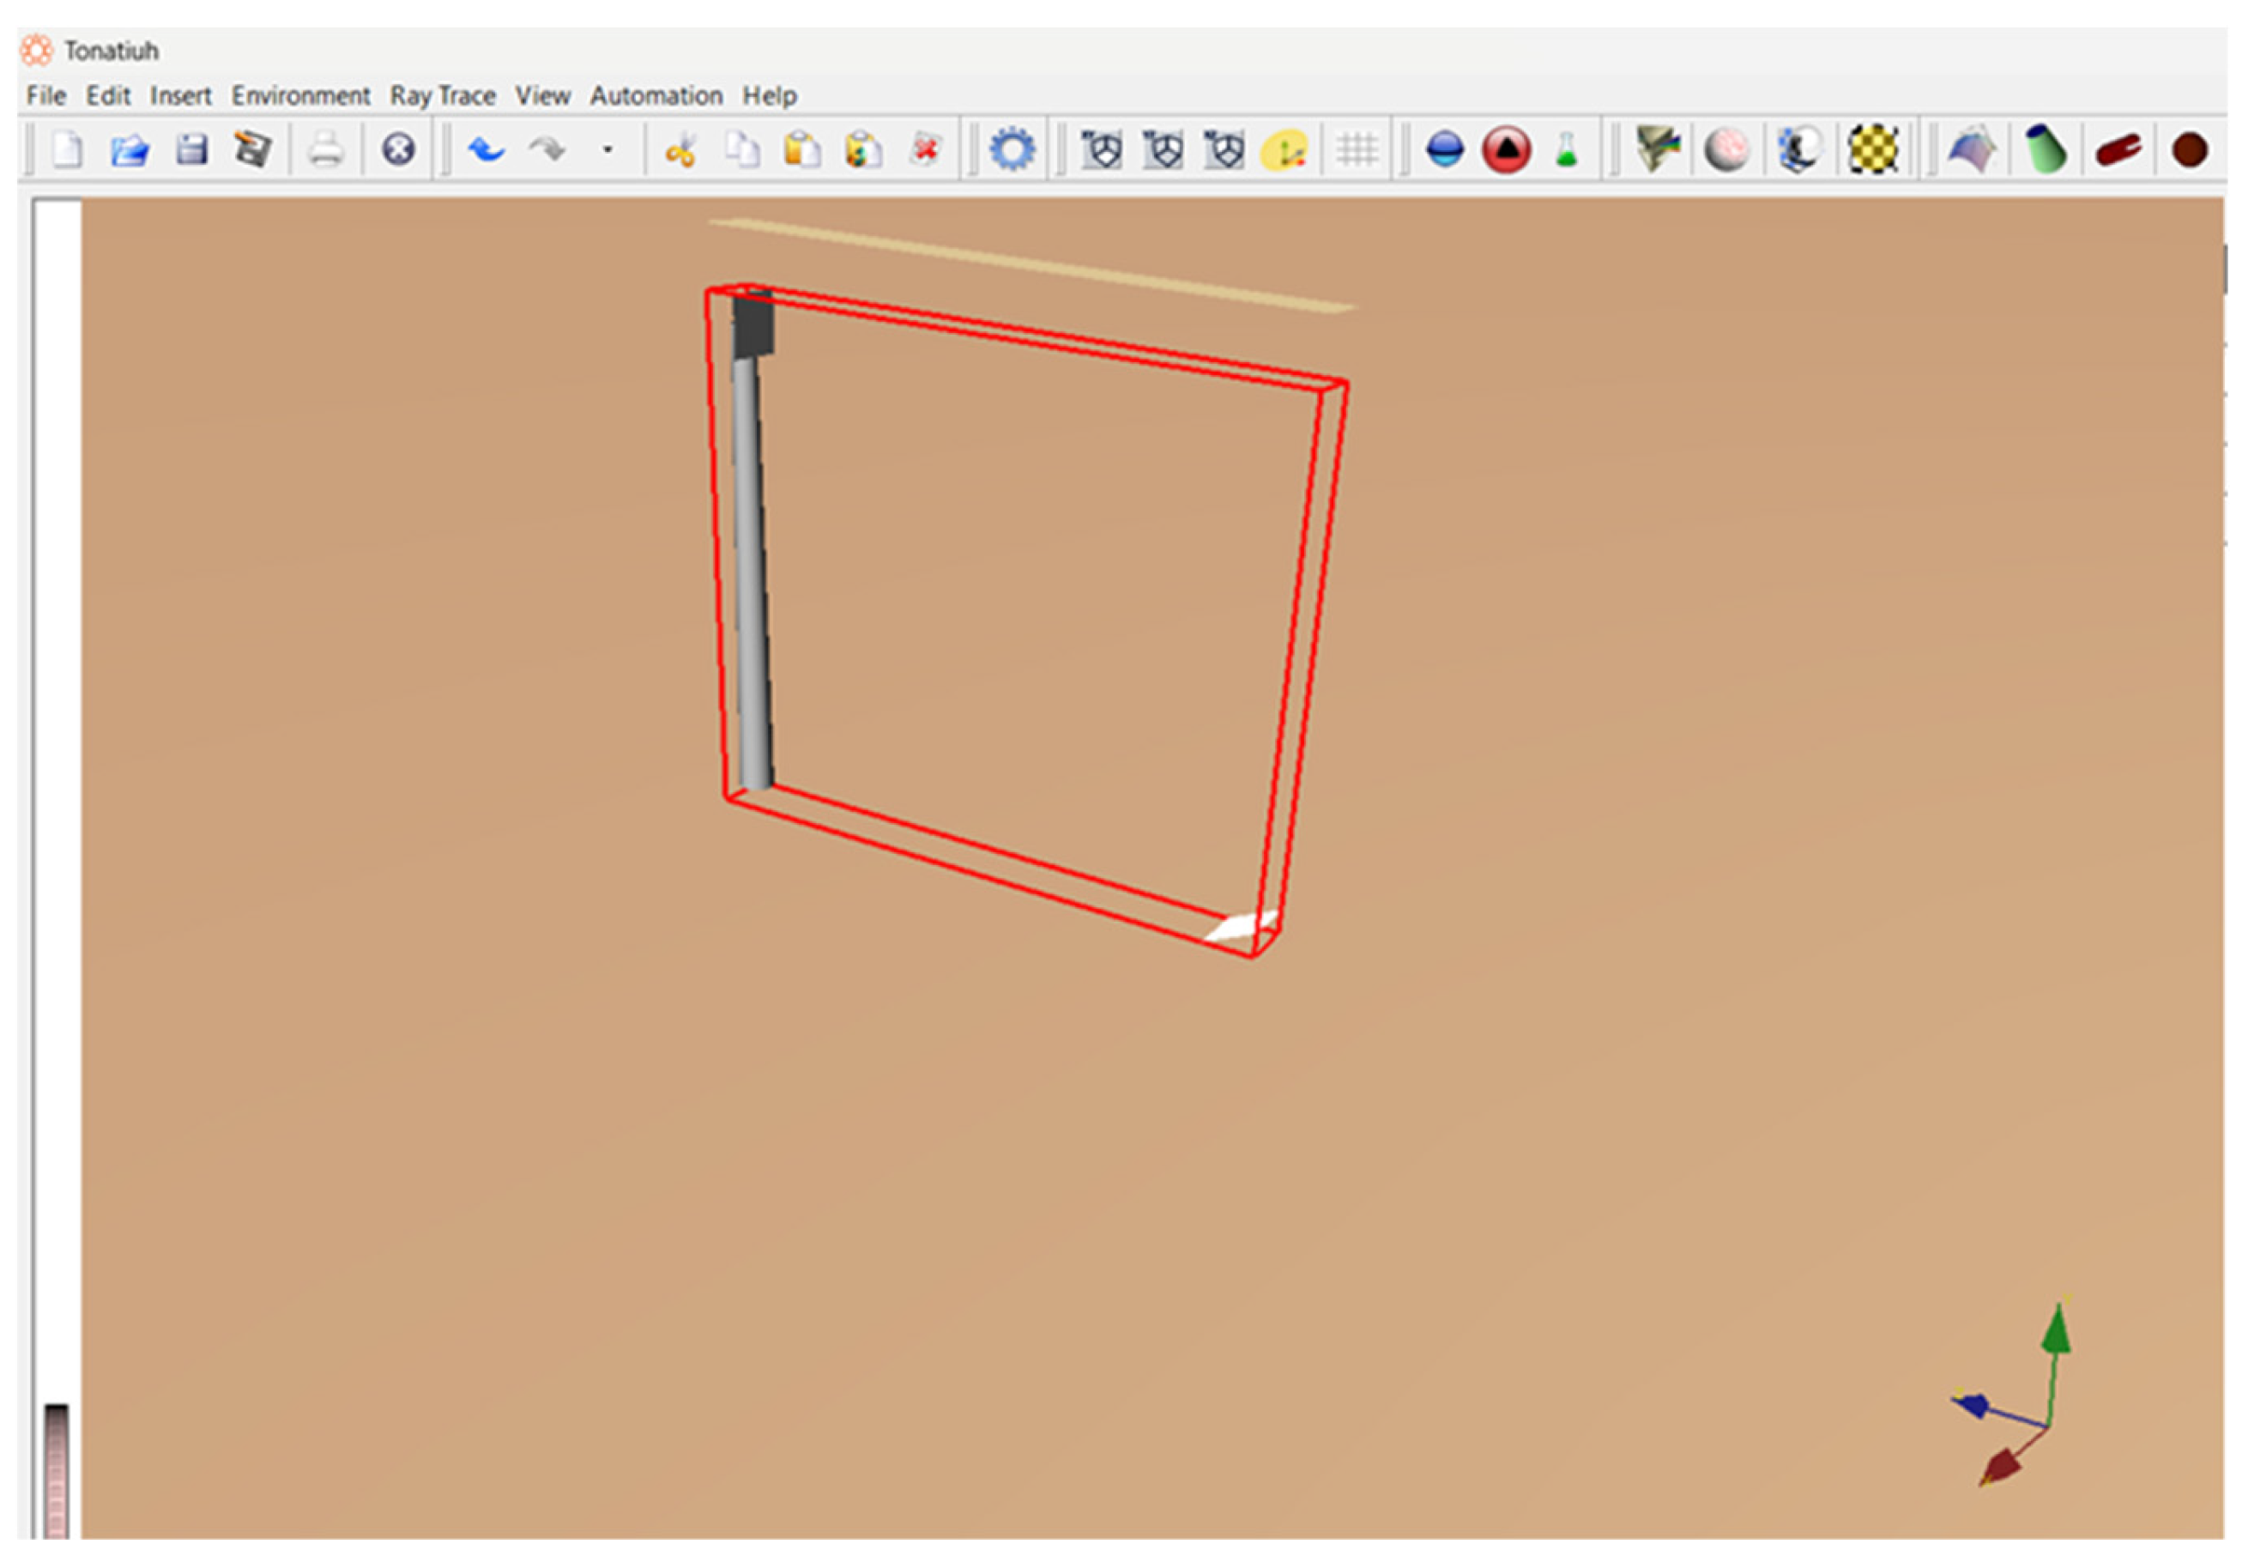2242x1562 pixels.
Task: Toggle the grid display icon
Action: pos(1357,150)
